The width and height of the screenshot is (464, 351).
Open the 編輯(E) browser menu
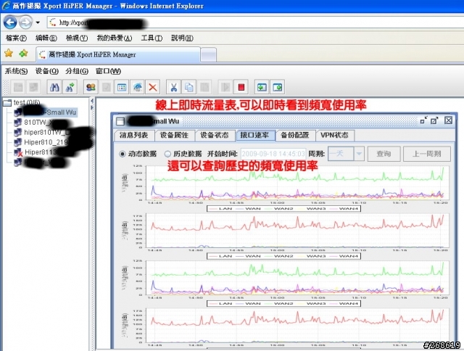46,38
